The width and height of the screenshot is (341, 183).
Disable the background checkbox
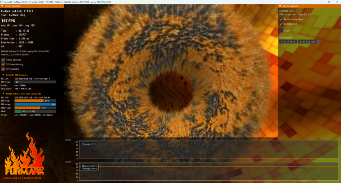(281, 24)
